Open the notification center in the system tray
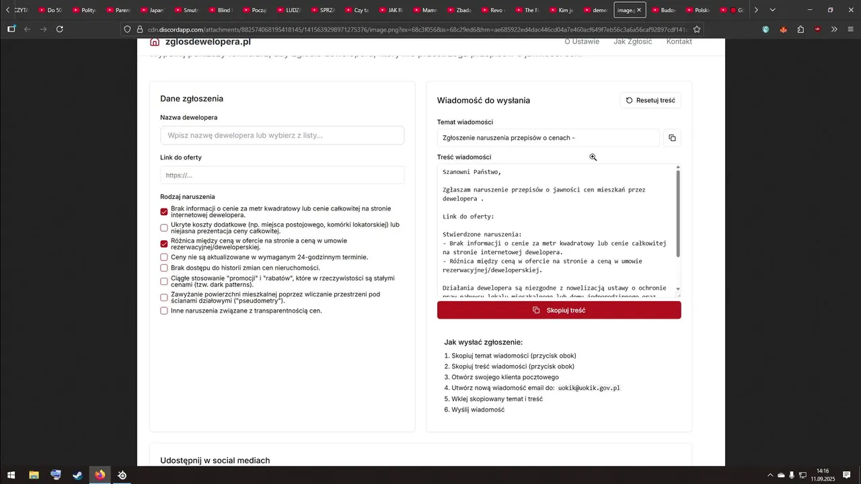Screen dimensions: 861x484 [847, 475]
